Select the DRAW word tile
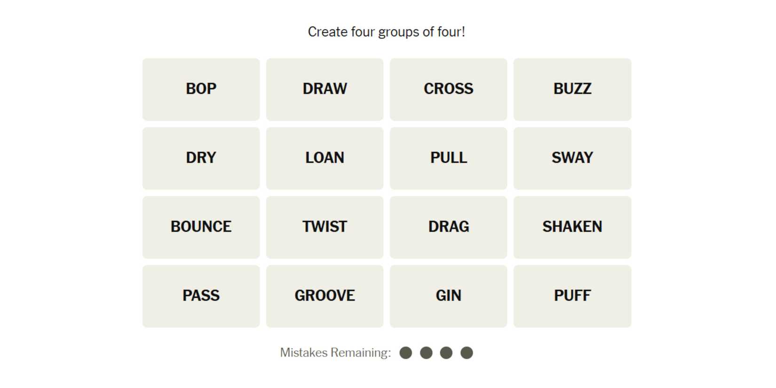Screen dimensions: 776x388 (325, 89)
